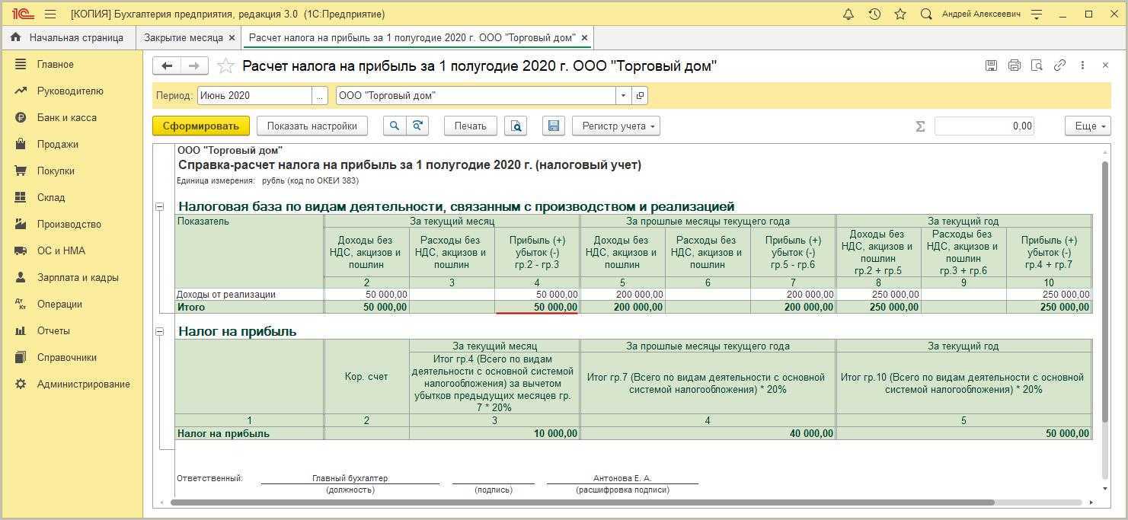
Task: Close the report form with X
Action: pyautogui.click(x=1105, y=65)
